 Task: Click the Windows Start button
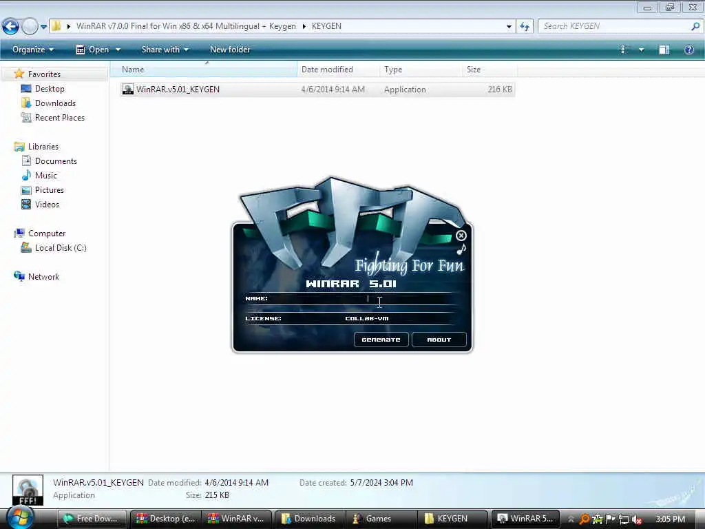[20, 518]
